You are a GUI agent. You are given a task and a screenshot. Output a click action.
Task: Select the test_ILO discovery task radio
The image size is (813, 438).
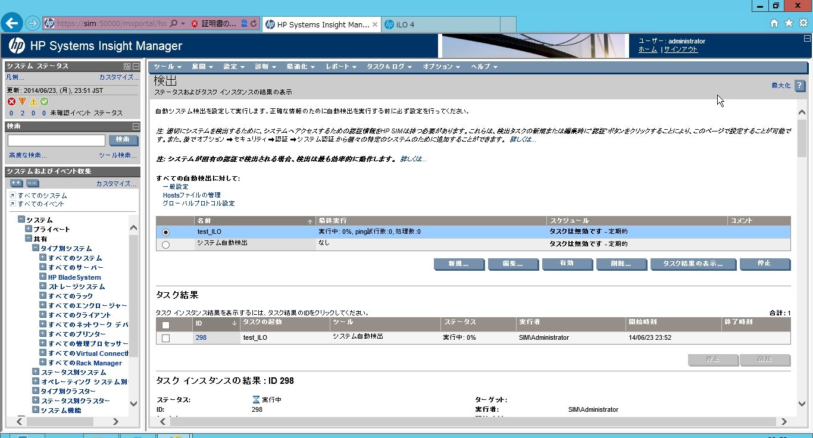pos(165,232)
